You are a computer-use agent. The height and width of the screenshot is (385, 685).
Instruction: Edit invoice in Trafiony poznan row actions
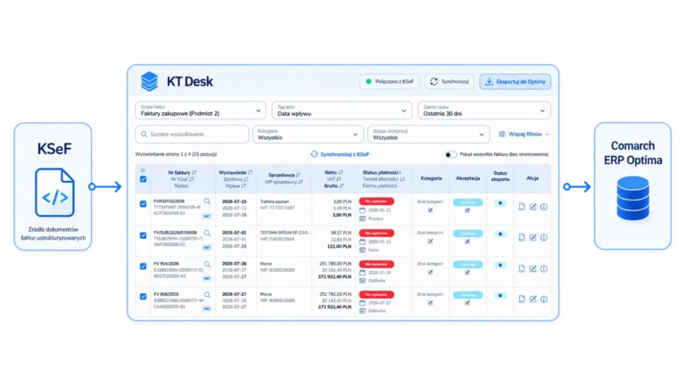pos(533,207)
